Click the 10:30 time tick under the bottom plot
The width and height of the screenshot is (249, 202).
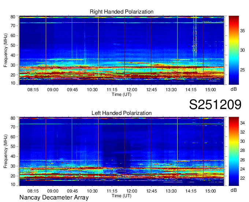(x=92, y=191)
